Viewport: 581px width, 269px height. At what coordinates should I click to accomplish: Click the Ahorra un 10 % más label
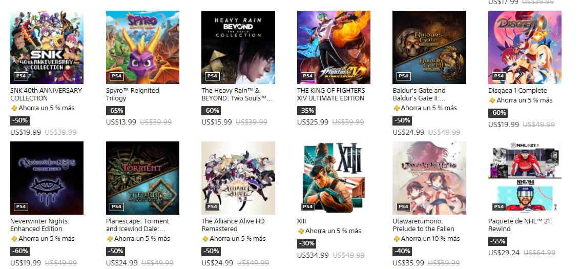coord(430,239)
